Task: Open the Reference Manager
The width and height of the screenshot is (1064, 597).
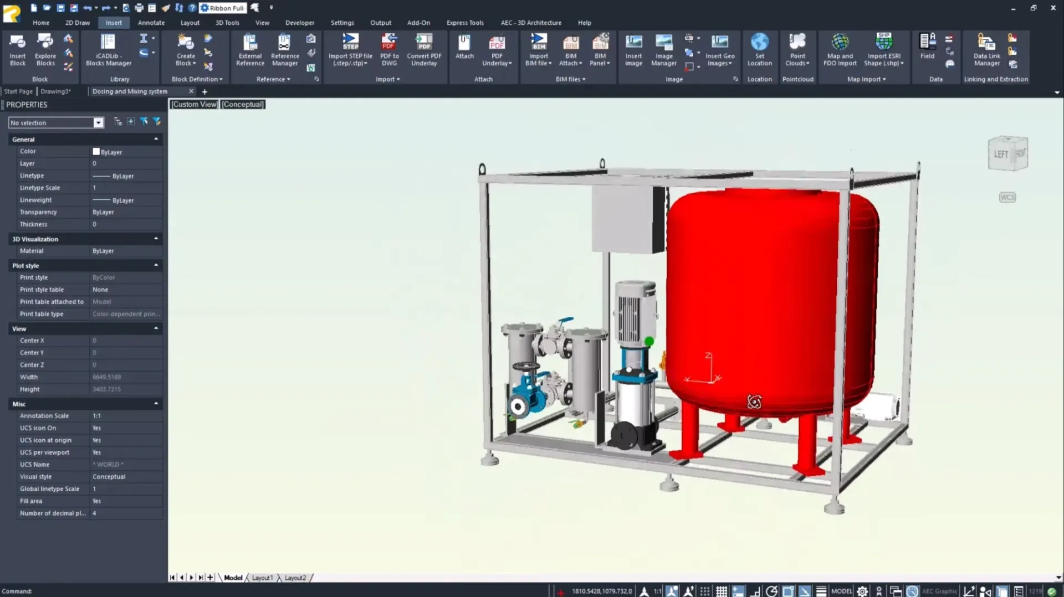Action: [x=284, y=50]
